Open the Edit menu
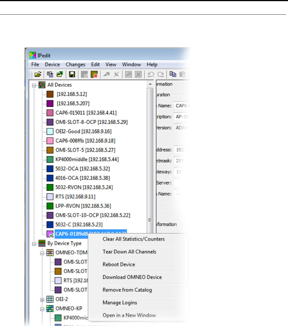Viewport: 288px width, 326px height. coord(96,65)
